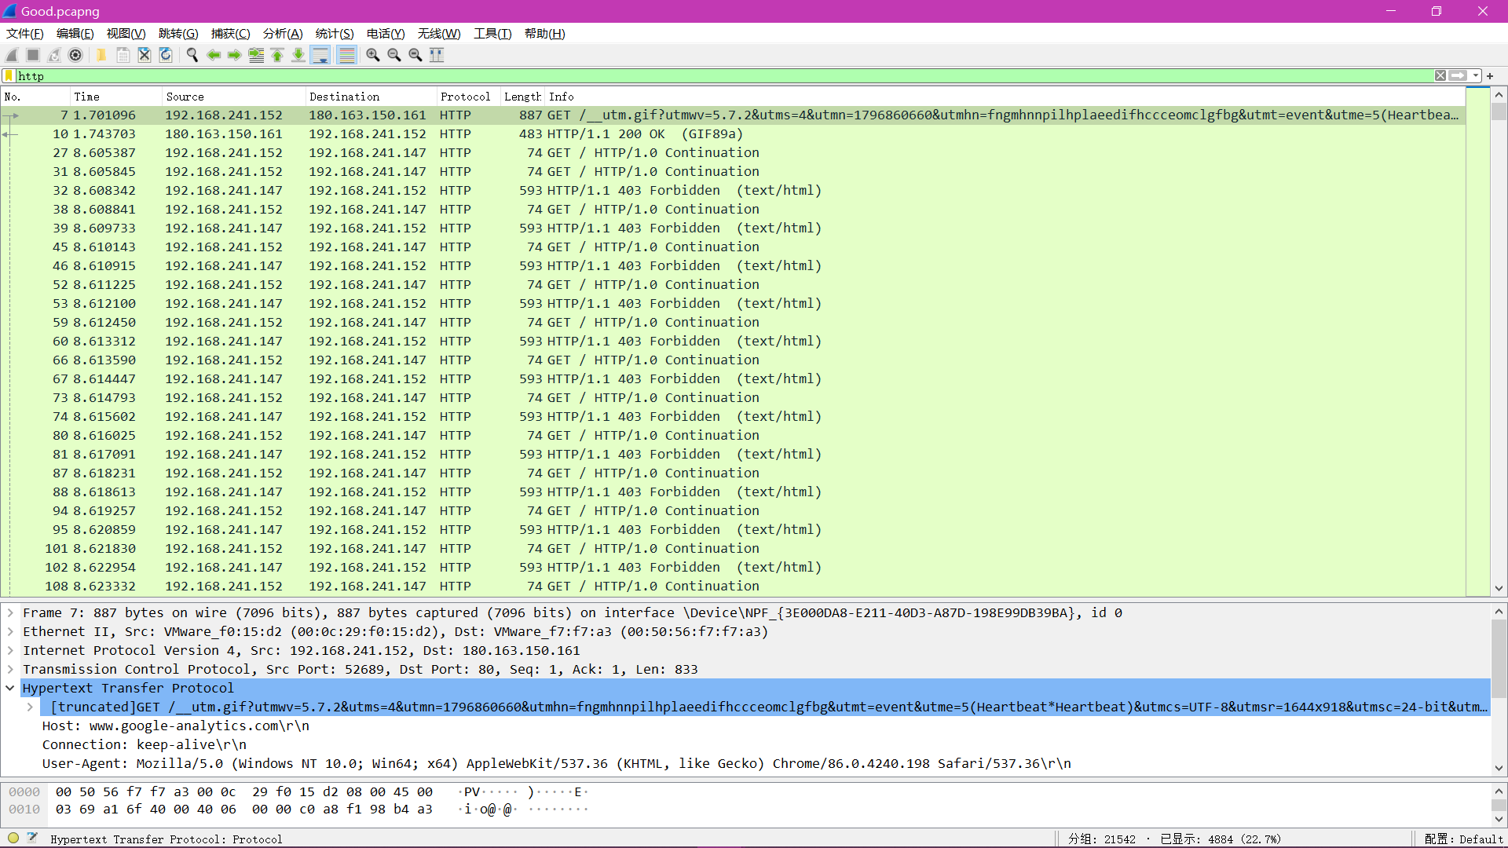Open the 帮助(H) menu
This screenshot has height=848, width=1508.
545,34
